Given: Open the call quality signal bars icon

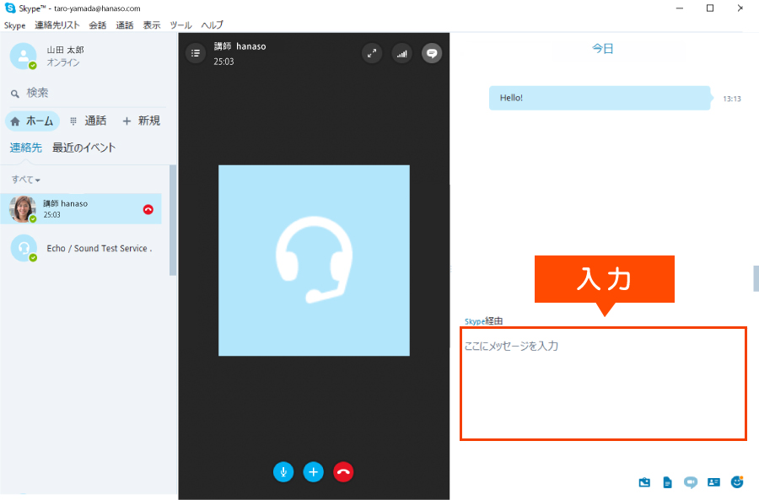Looking at the screenshot, I should 401,53.
